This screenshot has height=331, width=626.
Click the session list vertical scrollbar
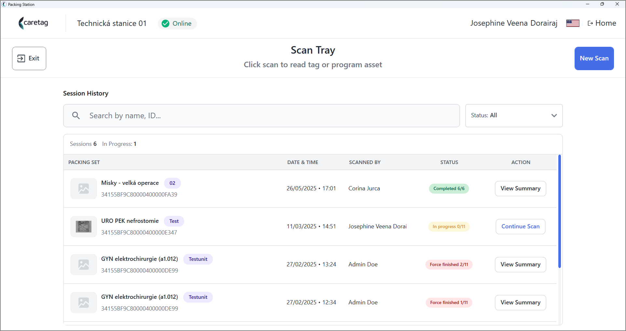(x=560, y=211)
